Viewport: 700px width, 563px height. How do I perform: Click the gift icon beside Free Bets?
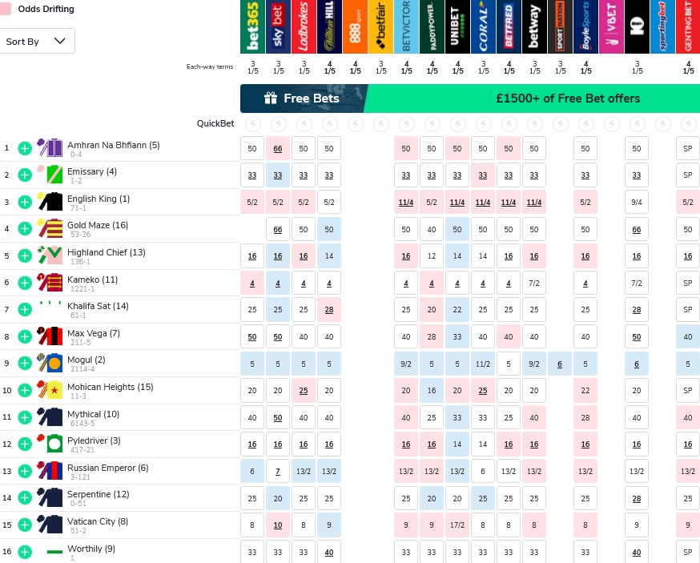(x=271, y=99)
